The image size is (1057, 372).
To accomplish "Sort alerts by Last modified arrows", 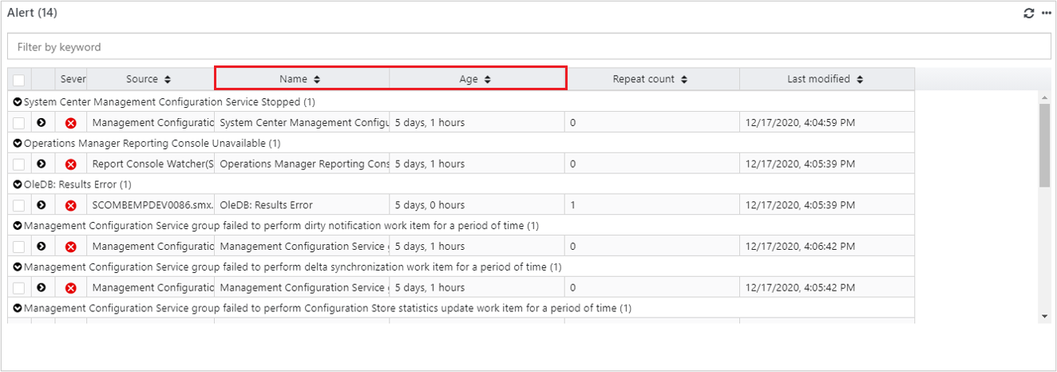I will coord(859,79).
